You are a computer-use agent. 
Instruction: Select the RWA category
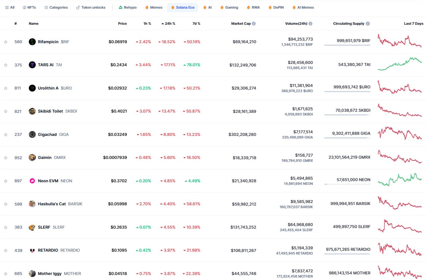253,7
